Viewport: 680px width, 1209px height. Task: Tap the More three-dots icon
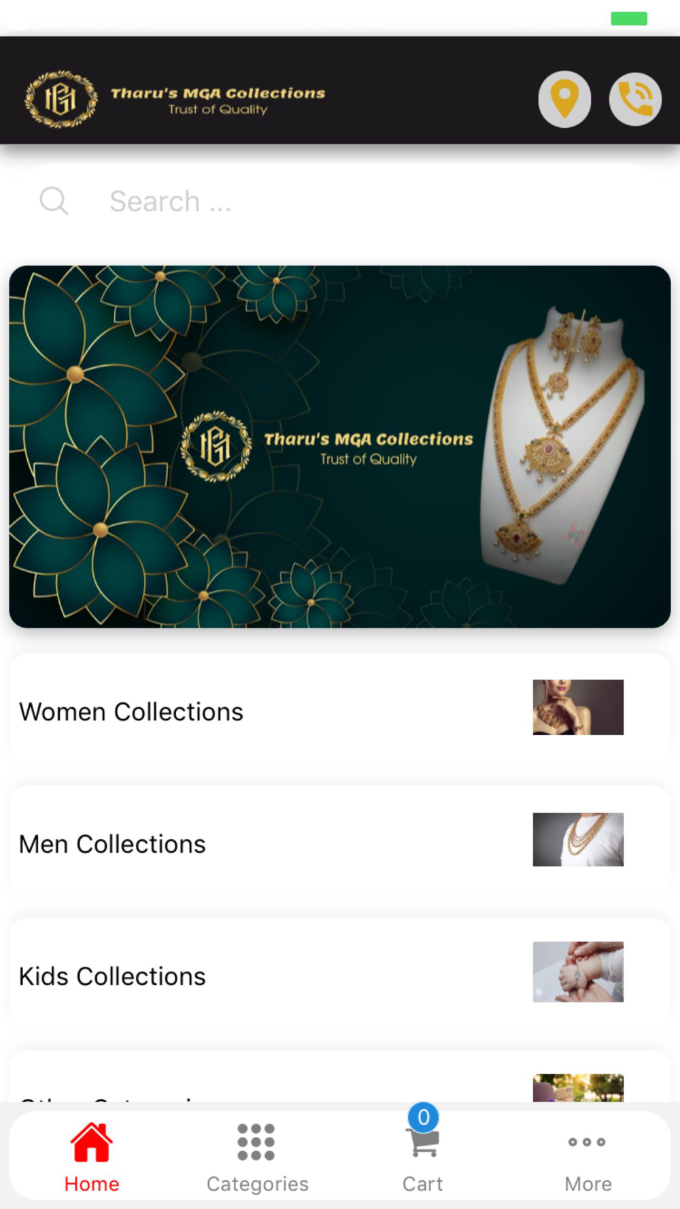coord(588,1142)
